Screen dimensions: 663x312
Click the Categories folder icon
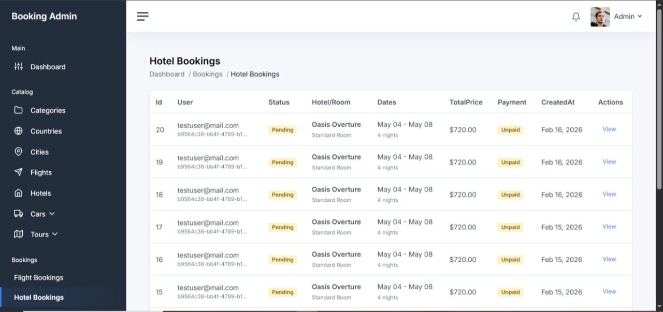[x=19, y=110]
